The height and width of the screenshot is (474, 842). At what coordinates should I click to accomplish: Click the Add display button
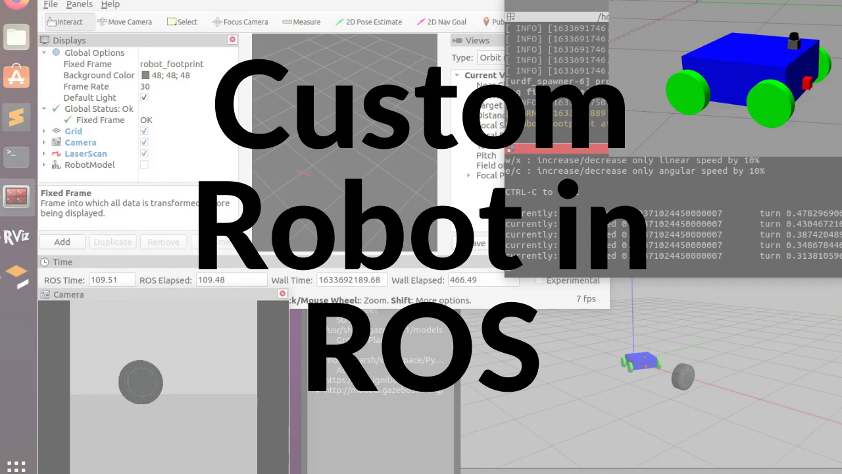point(62,242)
